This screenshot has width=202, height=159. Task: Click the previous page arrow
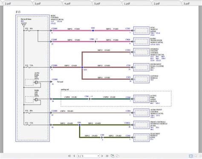coord(74,156)
